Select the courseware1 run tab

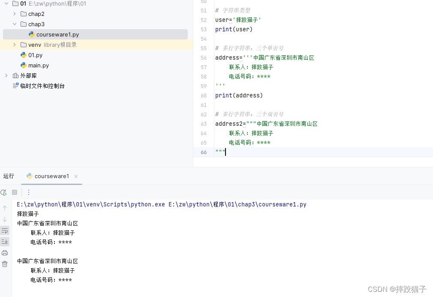[x=51, y=176]
